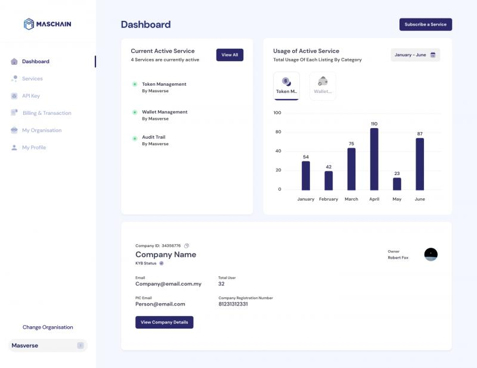Click the Dashboard home icon in sidebar
This screenshot has height=368, width=477.
(14, 61)
